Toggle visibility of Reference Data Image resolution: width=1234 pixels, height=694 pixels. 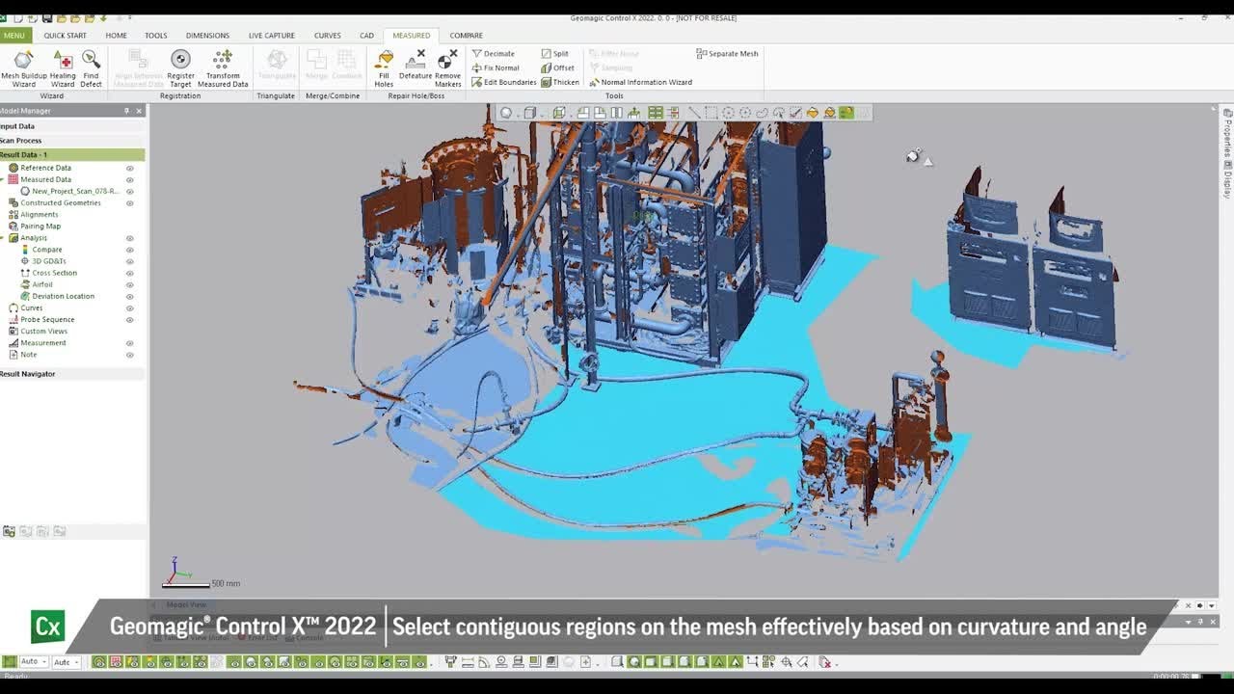(130, 168)
